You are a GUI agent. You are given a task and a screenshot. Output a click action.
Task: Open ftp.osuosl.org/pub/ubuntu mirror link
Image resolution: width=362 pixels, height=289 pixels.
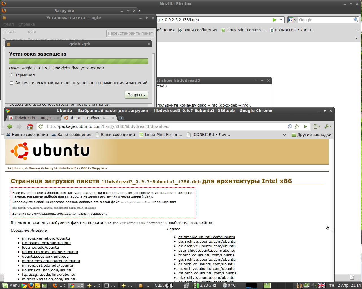46,243
